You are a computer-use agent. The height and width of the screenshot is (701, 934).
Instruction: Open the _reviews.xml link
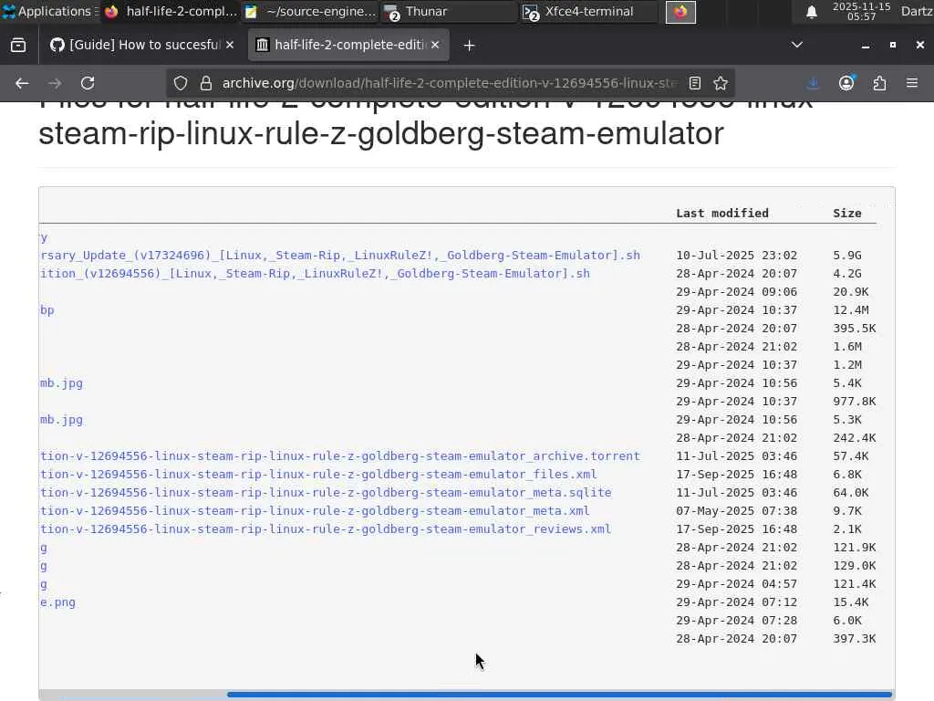(x=326, y=529)
